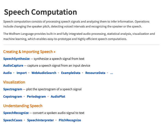
Task: Open the SpeechSynthesize function link
Action: pyautogui.click(x=16, y=59)
